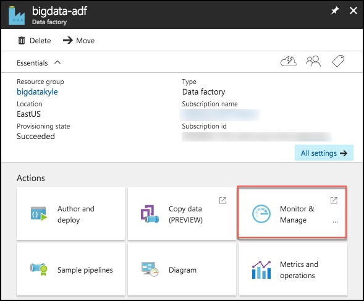364x301 pixels.
Task: Click the Copy data pipeline icon
Action: [150, 214]
